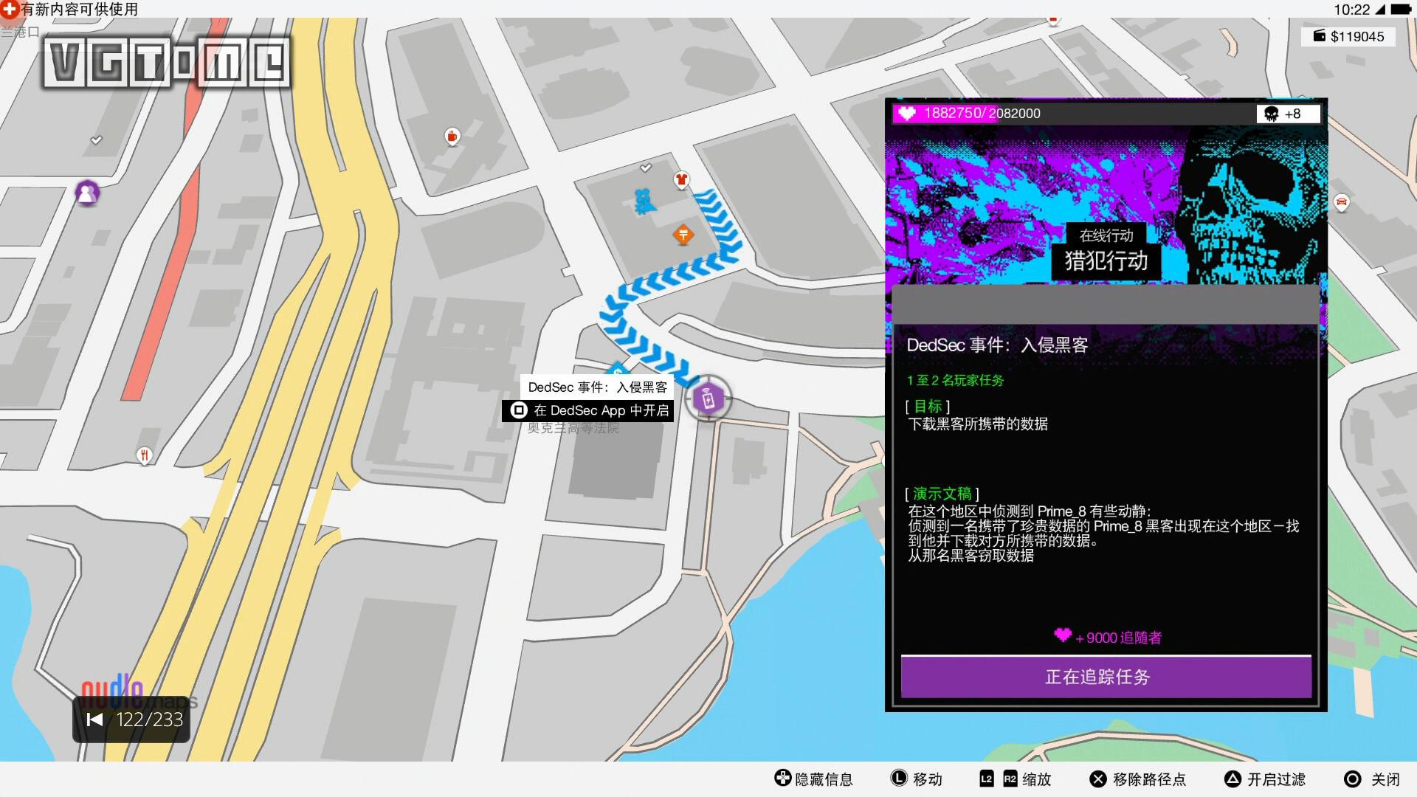
Task: Click the 奥克兰高等法院 location label
Action: click(x=573, y=428)
